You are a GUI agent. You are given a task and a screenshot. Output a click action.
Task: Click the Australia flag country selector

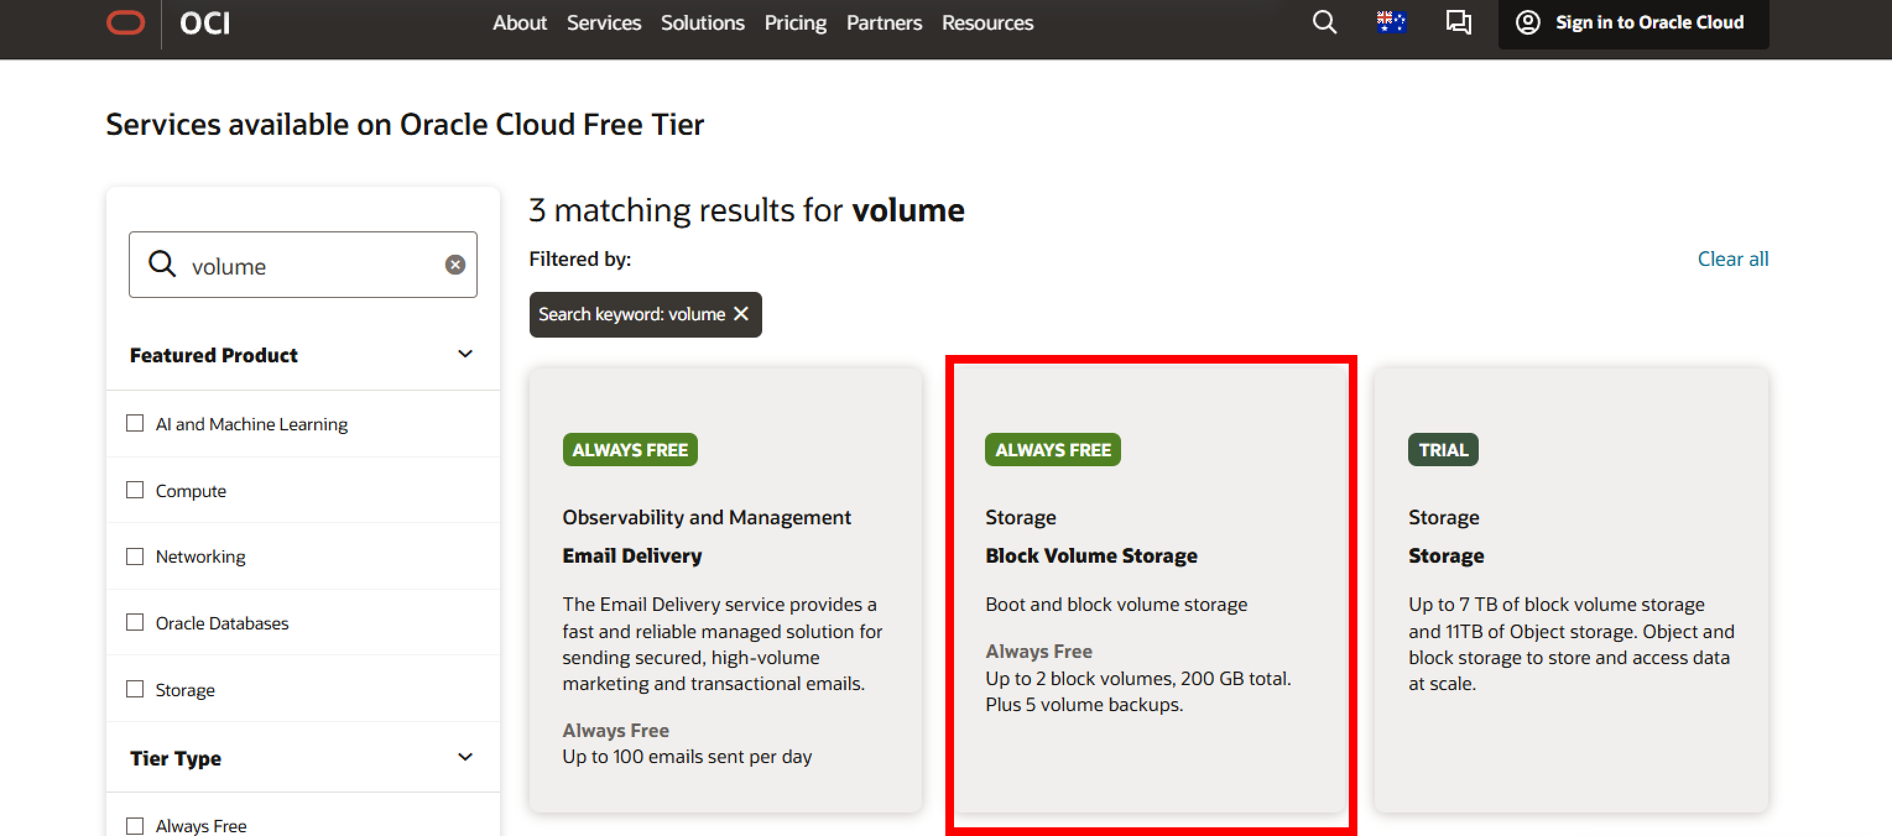click(x=1390, y=23)
